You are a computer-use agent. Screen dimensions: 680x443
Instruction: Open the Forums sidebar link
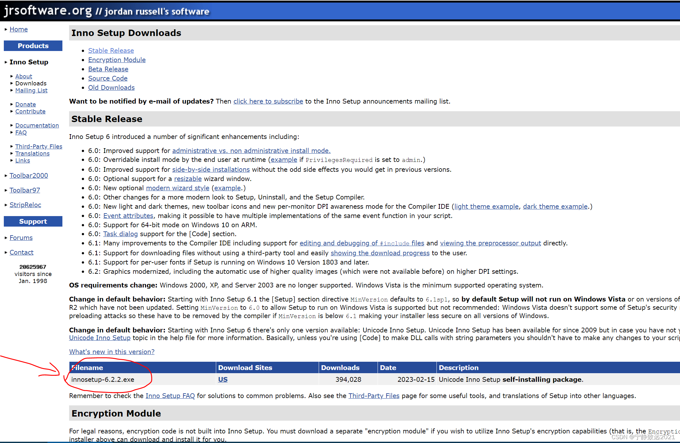(21, 238)
